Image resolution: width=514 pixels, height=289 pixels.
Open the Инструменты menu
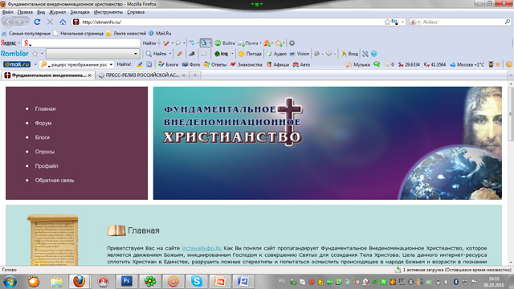tap(108, 12)
